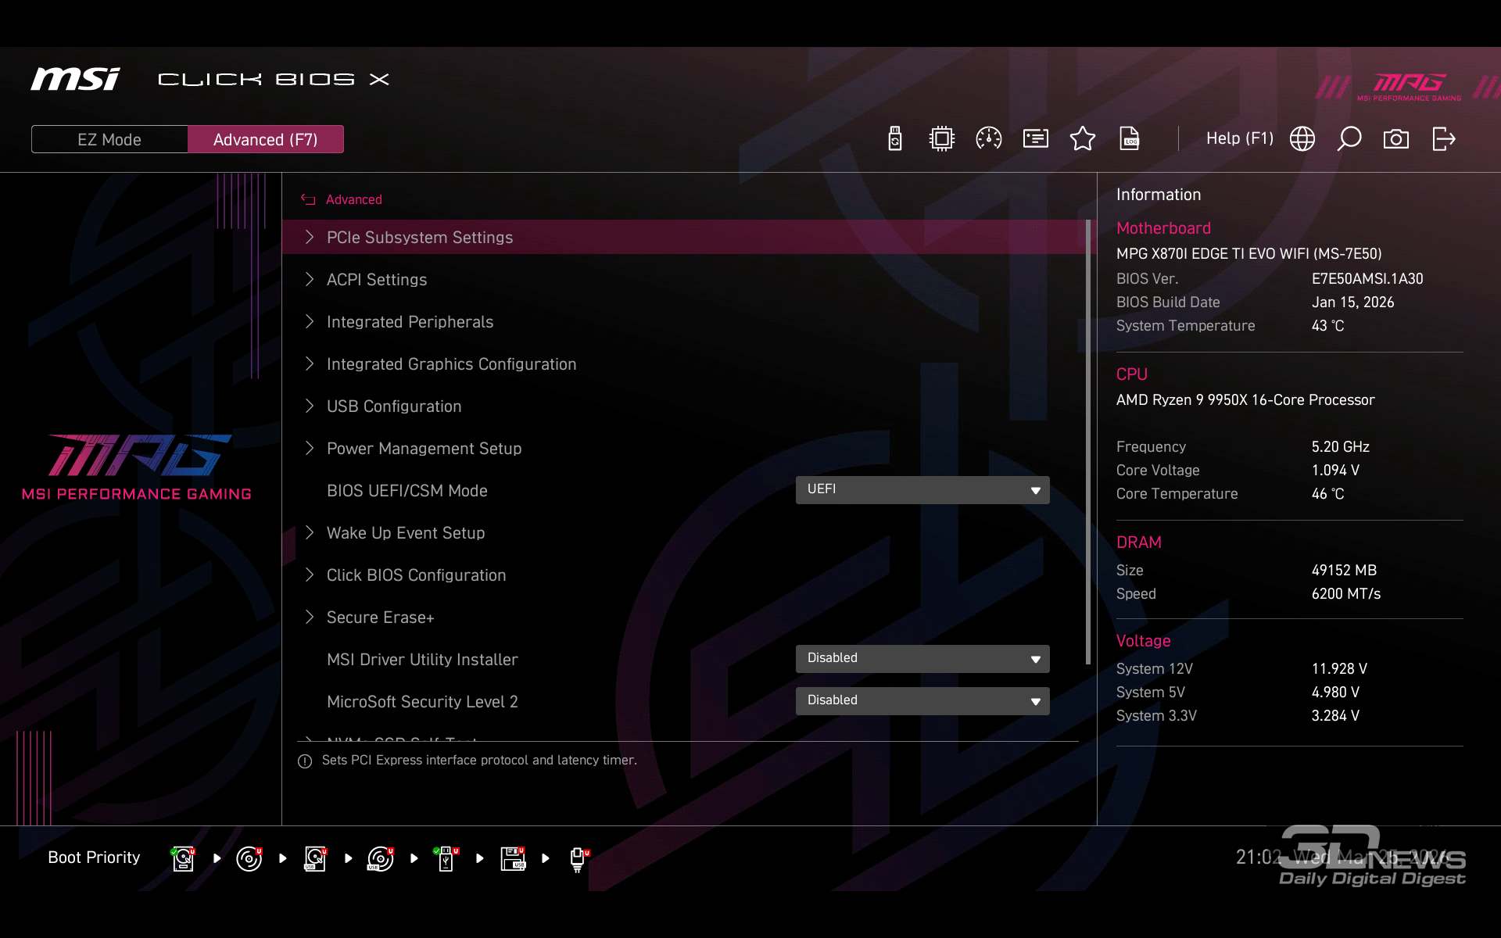Switch to EZ Mode
Viewport: 1501px width, 938px height.
coord(109,139)
